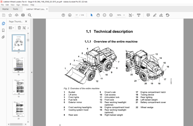
Task: Open the Edit menu
Action: [7, 5]
